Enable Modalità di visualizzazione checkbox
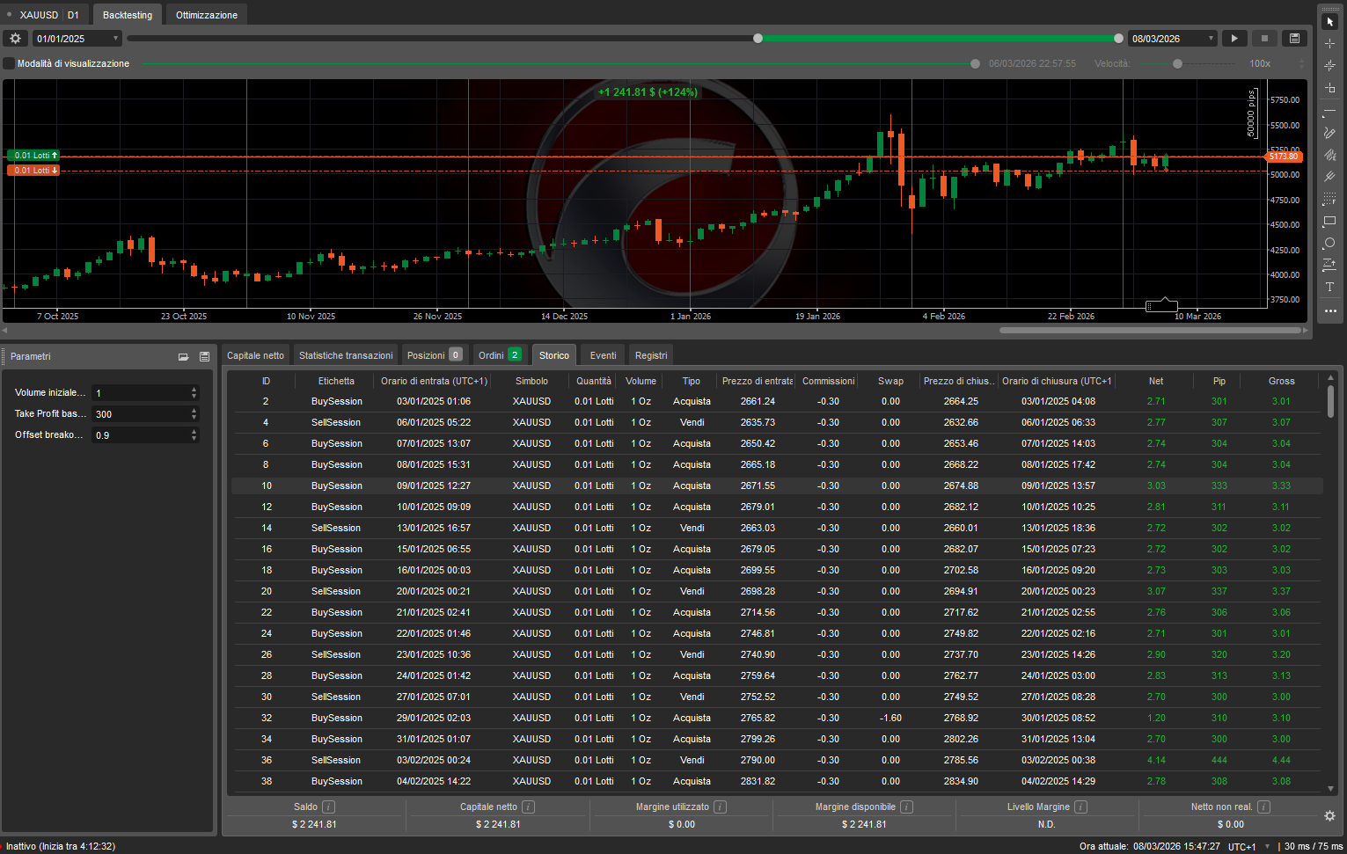Screen dimensions: 1347x854 [10, 63]
